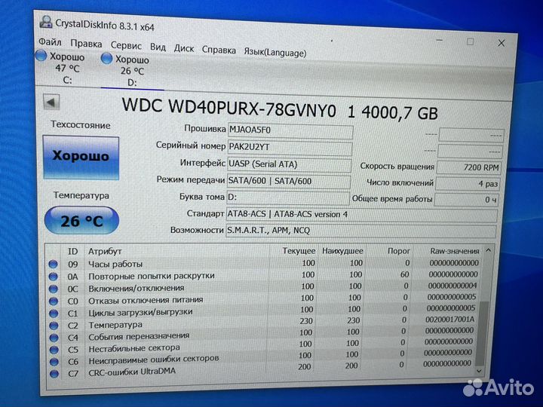Image resolution: width=543 pixels, height=407 pixels.
Task: Click the ID column header
Action: (72, 251)
